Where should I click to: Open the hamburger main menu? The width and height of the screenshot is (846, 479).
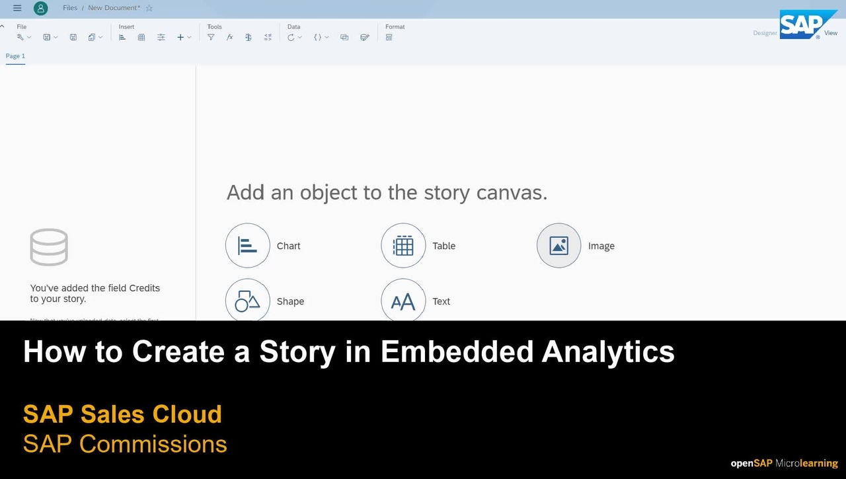(17, 8)
